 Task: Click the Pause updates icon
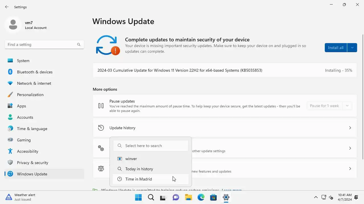(x=101, y=106)
